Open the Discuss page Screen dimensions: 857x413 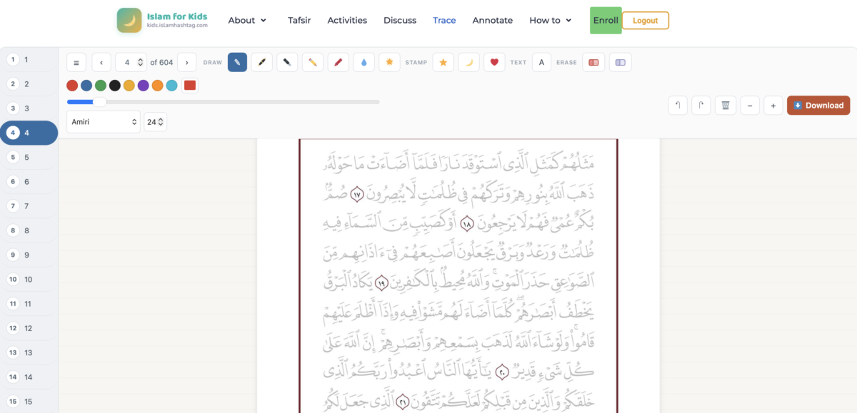click(400, 20)
